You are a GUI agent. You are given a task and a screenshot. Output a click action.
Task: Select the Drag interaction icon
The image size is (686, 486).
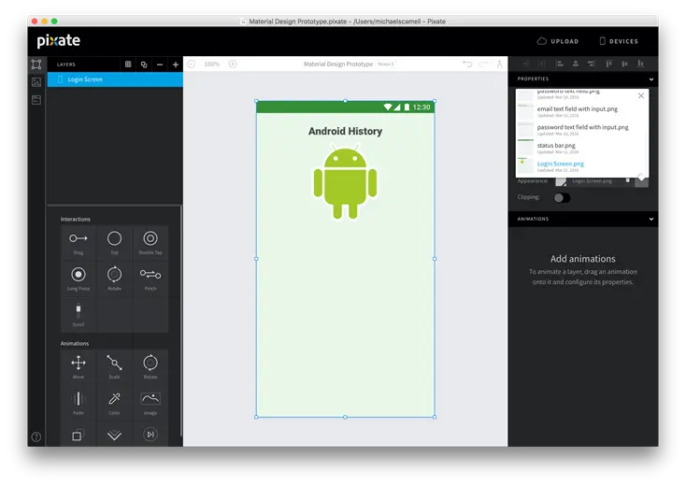click(x=79, y=238)
